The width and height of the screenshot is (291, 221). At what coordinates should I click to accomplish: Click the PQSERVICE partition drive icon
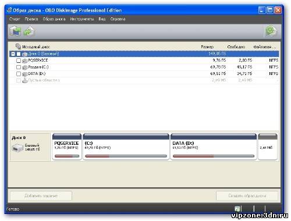(25, 61)
